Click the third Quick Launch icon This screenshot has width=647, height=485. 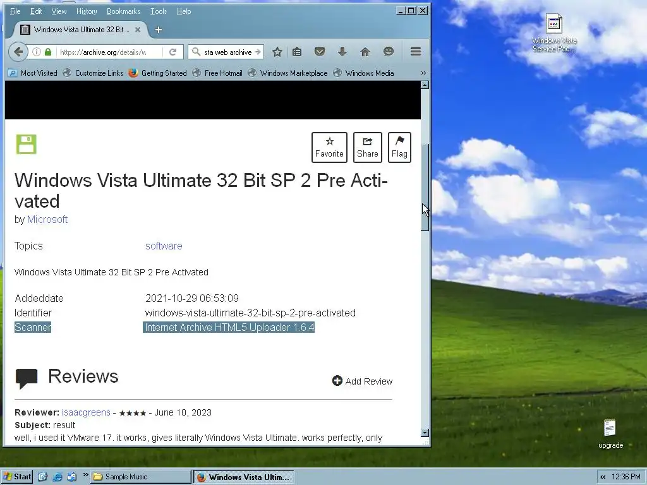click(72, 477)
